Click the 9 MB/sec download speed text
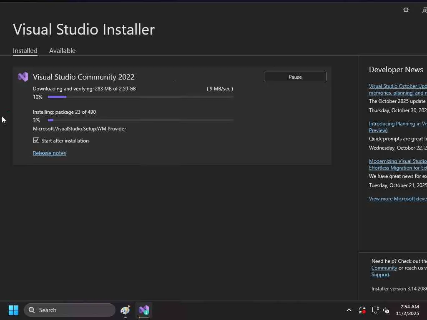Viewport: 427px width, 320px height. tap(220, 89)
